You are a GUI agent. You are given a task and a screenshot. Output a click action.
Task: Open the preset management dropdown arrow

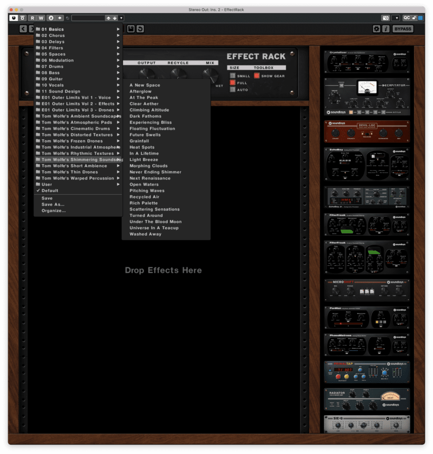[x=121, y=18]
